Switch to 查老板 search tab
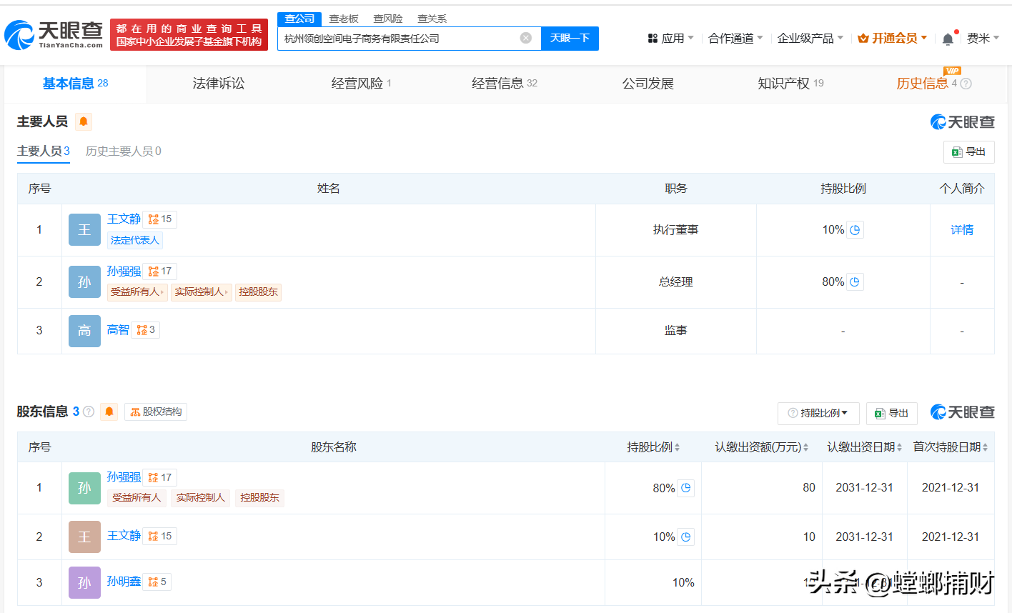 344,19
